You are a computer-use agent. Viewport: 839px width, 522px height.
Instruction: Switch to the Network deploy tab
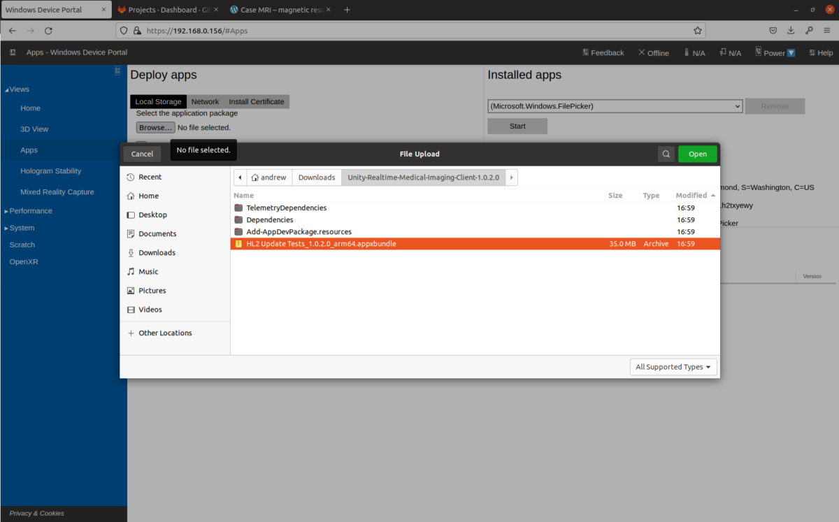(205, 102)
